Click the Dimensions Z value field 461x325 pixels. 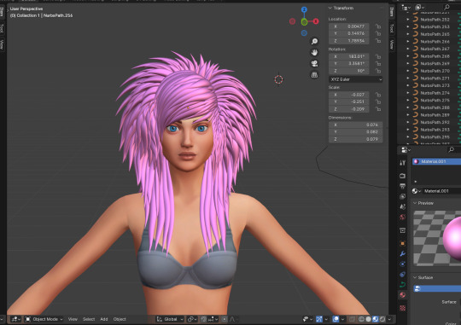click(355, 139)
